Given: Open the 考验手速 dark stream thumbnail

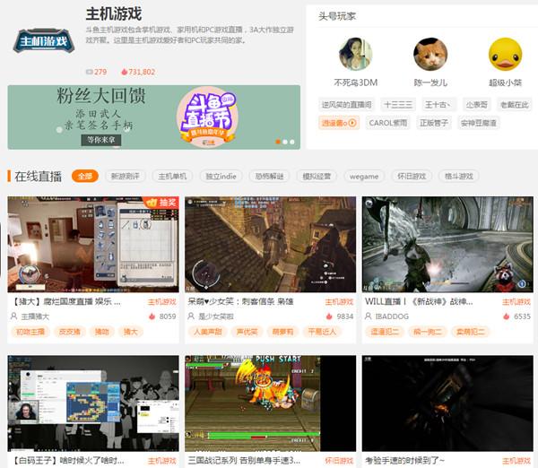Looking at the screenshot, I should tap(447, 403).
